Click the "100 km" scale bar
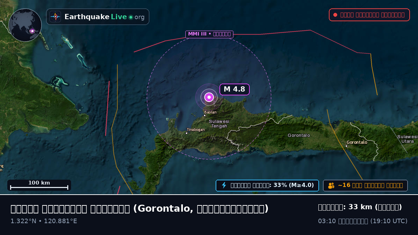This screenshot has height=235, width=418. coord(39,185)
